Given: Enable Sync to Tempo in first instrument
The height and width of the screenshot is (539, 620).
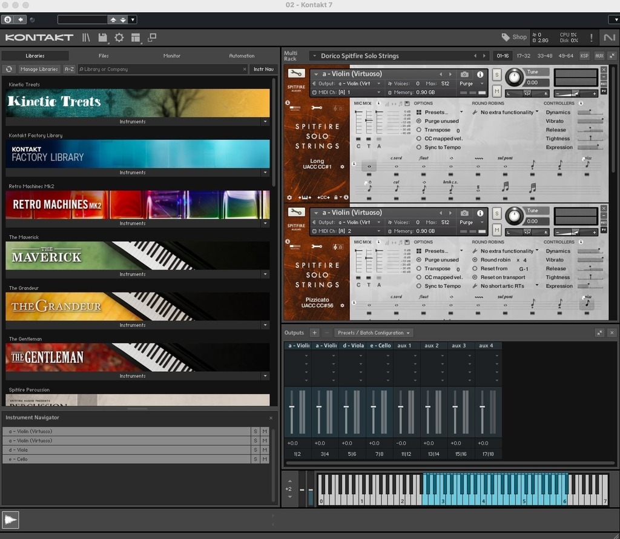Looking at the screenshot, I should [419, 147].
